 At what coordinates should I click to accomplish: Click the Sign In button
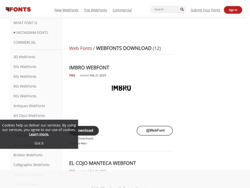click(233, 10)
